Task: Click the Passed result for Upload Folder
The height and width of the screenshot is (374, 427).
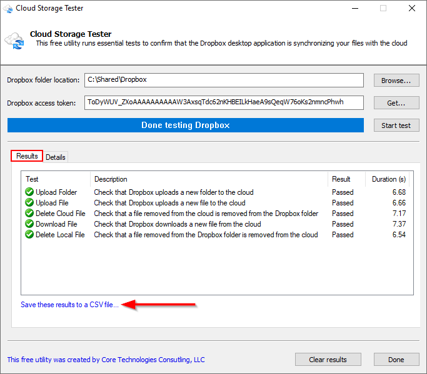Action: [x=343, y=192]
